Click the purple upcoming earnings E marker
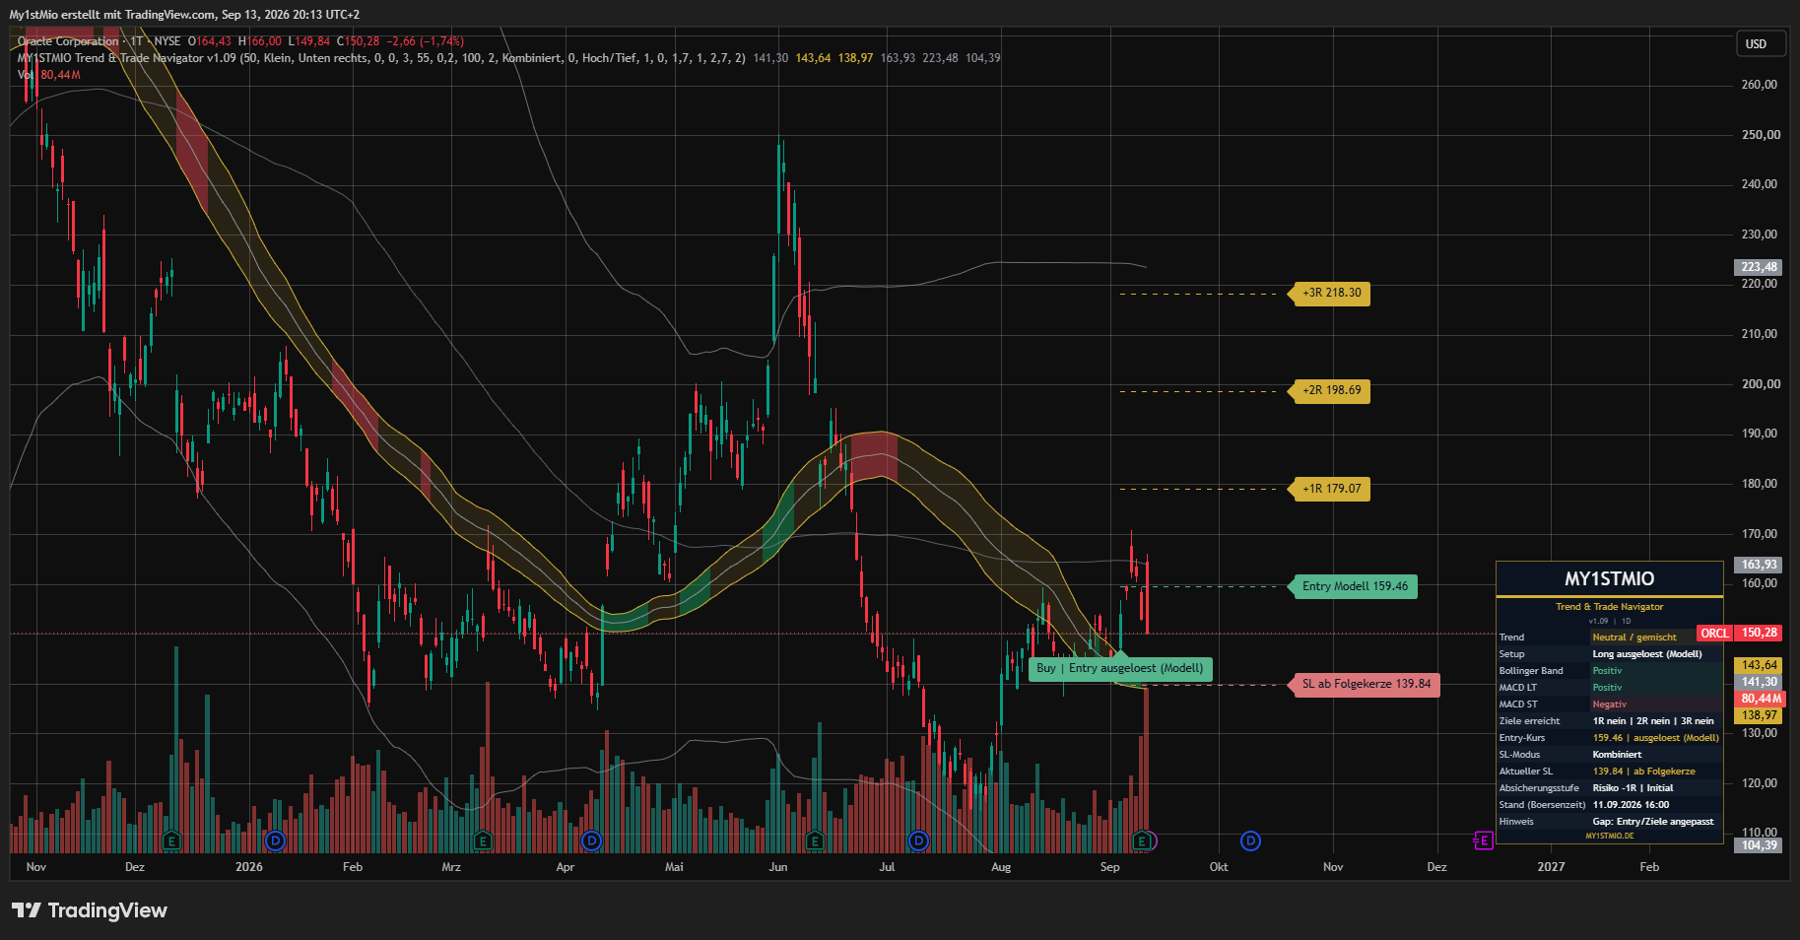This screenshot has width=1800, height=940. [1483, 840]
